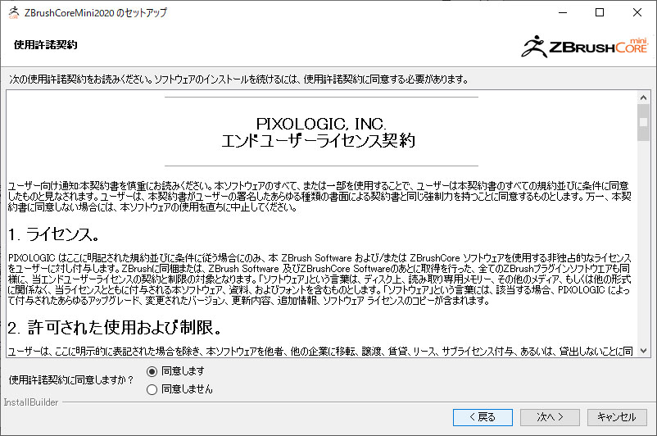This screenshot has height=436, width=657.
Task: Click the 次へ next button
Action: click(x=550, y=417)
